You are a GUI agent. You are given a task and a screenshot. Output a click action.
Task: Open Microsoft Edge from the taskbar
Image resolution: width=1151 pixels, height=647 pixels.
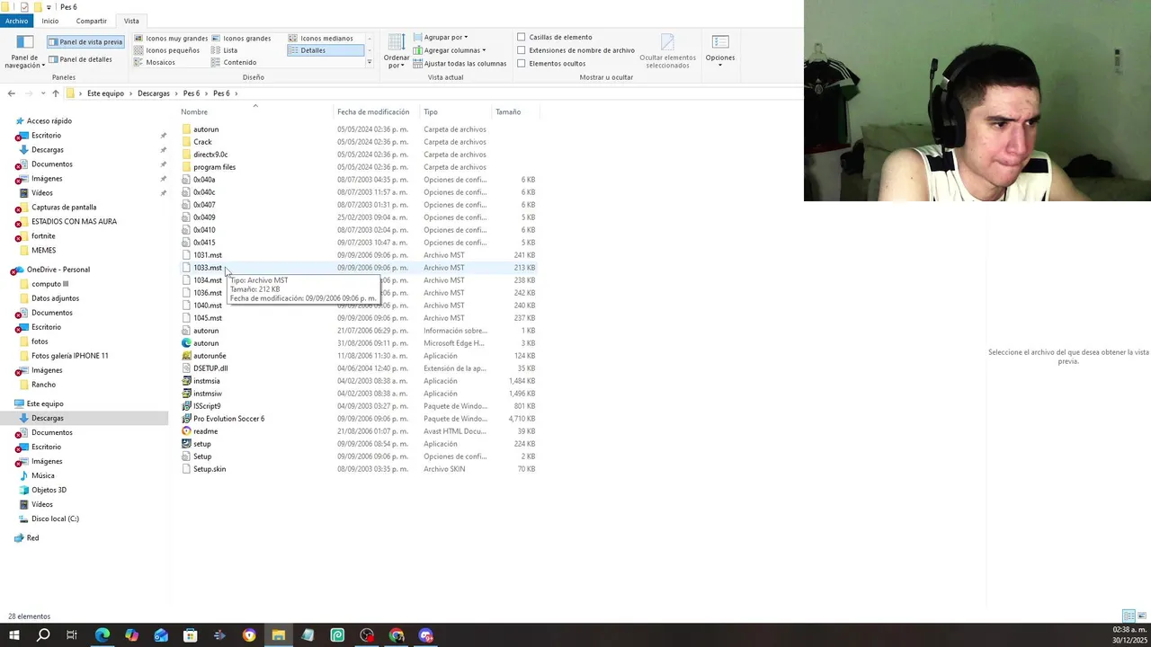[x=102, y=635]
